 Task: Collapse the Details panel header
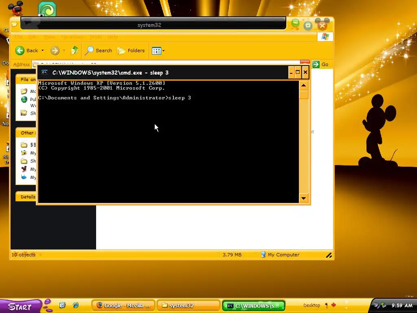[x=26, y=197]
